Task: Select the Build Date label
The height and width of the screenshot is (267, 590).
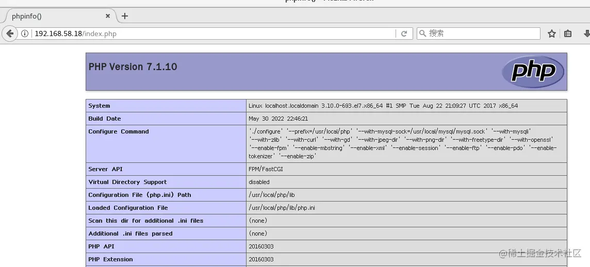Action: pyautogui.click(x=105, y=119)
